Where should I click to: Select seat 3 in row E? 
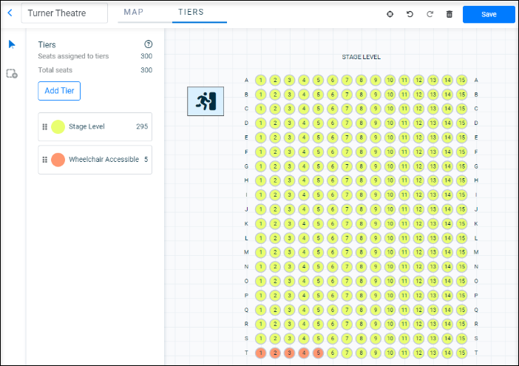tap(289, 138)
